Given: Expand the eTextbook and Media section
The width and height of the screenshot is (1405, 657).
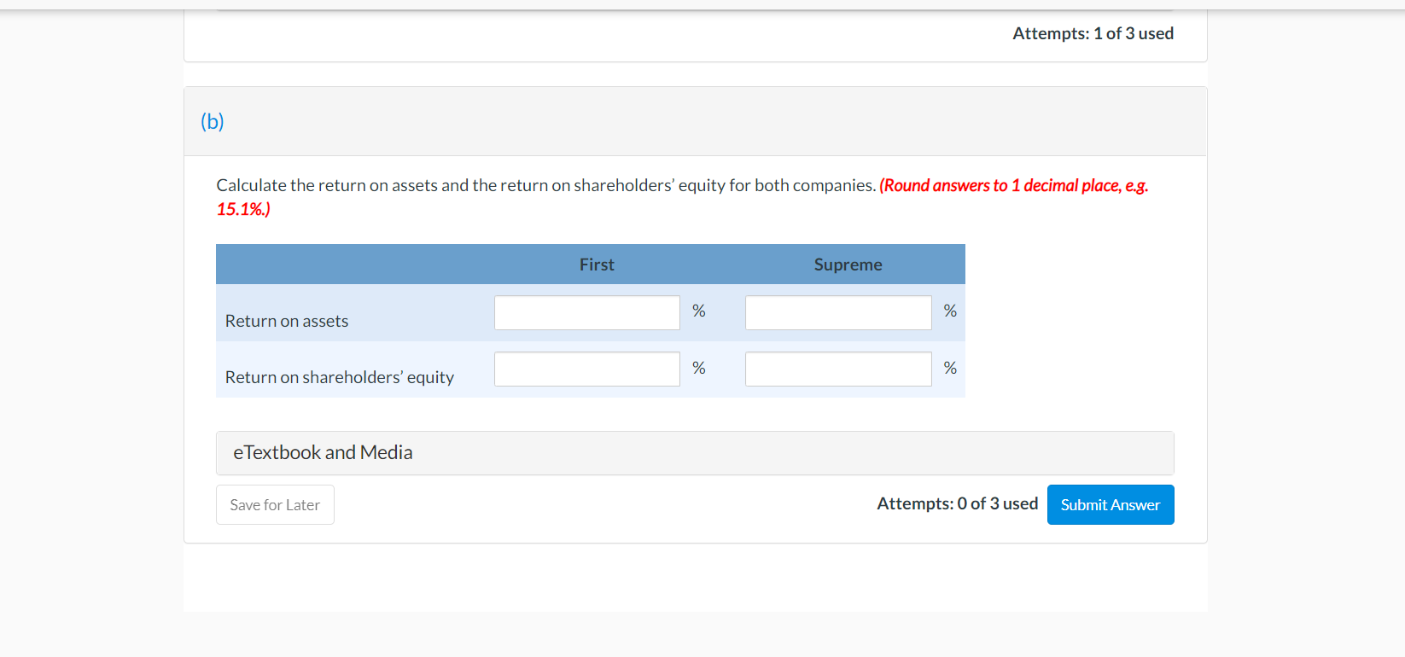Looking at the screenshot, I should click(323, 452).
